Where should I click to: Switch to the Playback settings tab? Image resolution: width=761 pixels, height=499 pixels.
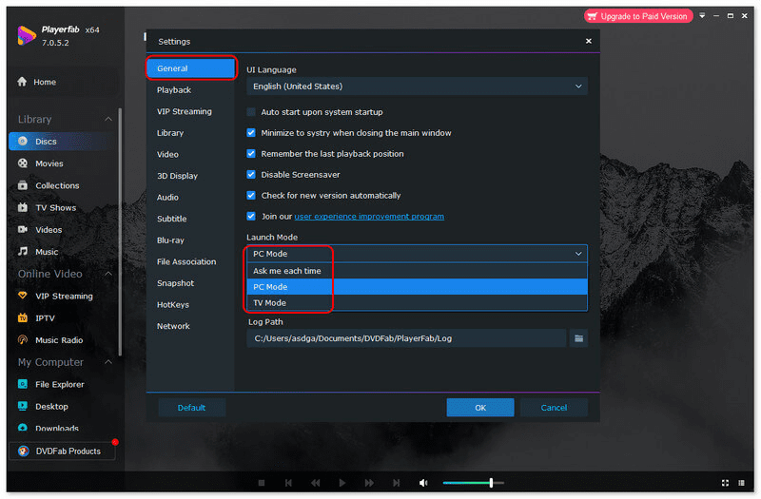(174, 90)
